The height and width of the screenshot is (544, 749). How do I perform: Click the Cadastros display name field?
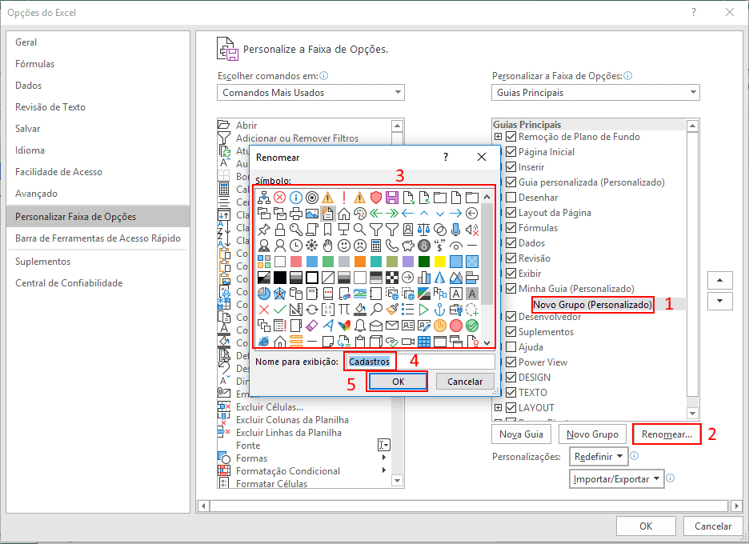click(370, 361)
